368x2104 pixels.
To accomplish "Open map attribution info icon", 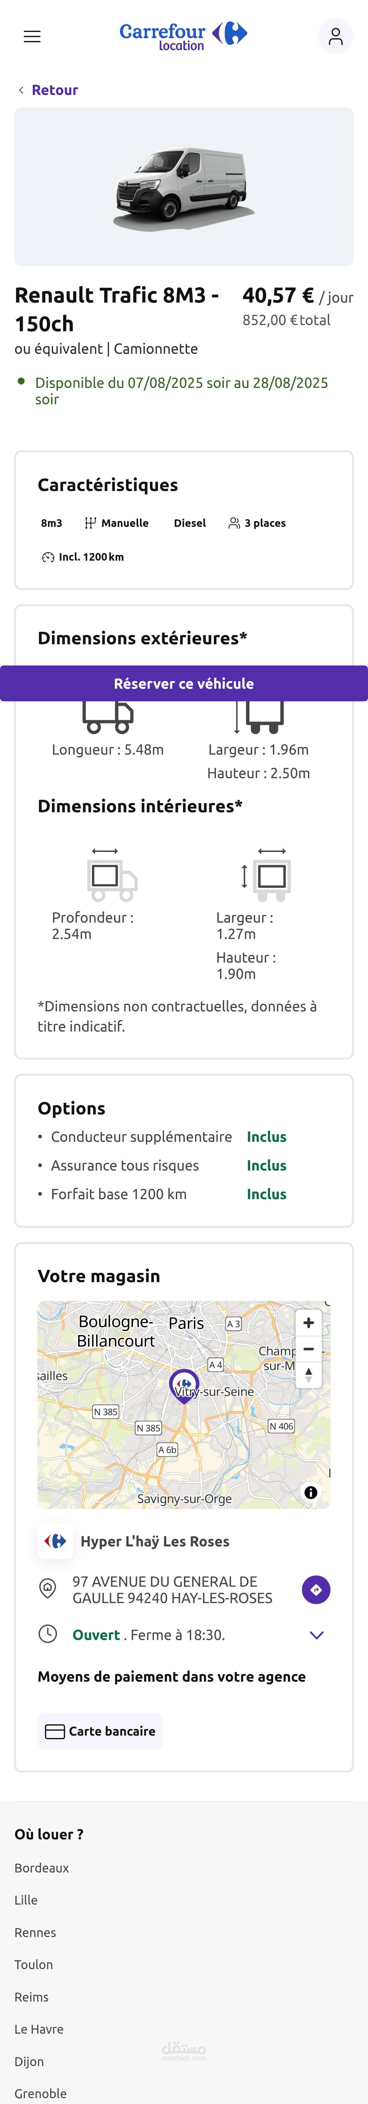I will [311, 1492].
